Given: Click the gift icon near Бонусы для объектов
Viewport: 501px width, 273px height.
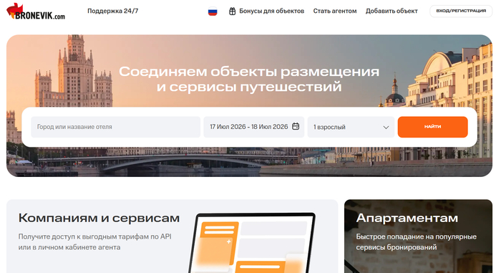Looking at the screenshot, I should click(x=233, y=11).
